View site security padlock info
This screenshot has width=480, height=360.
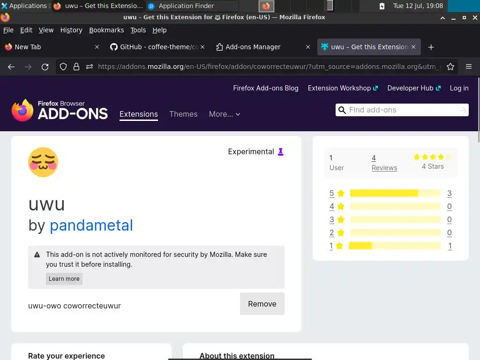pyautogui.click(x=76, y=67)
